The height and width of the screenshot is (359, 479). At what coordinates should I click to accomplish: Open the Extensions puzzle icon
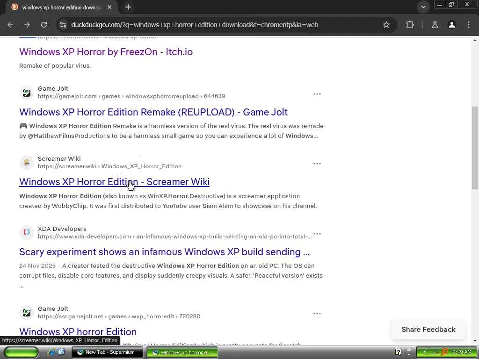[410, 25]
